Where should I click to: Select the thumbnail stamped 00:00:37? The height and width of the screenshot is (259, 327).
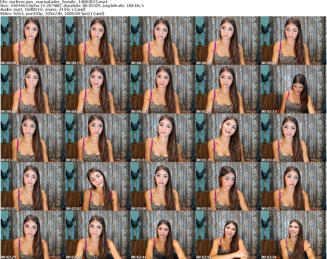(x=293, y=41)
